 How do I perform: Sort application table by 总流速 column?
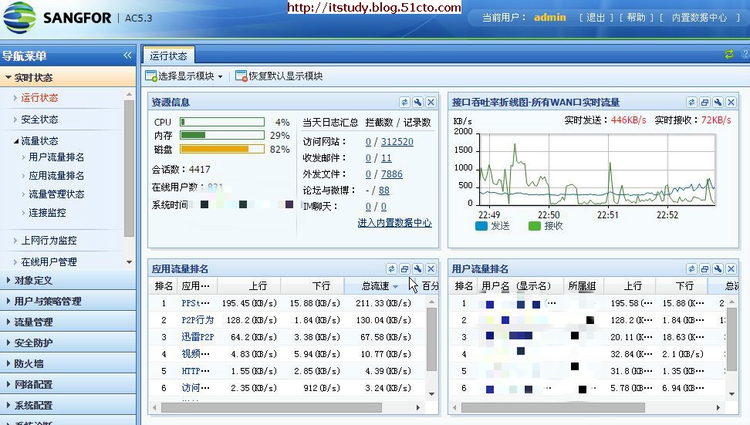pyautogui.click(x=376, y=286)
